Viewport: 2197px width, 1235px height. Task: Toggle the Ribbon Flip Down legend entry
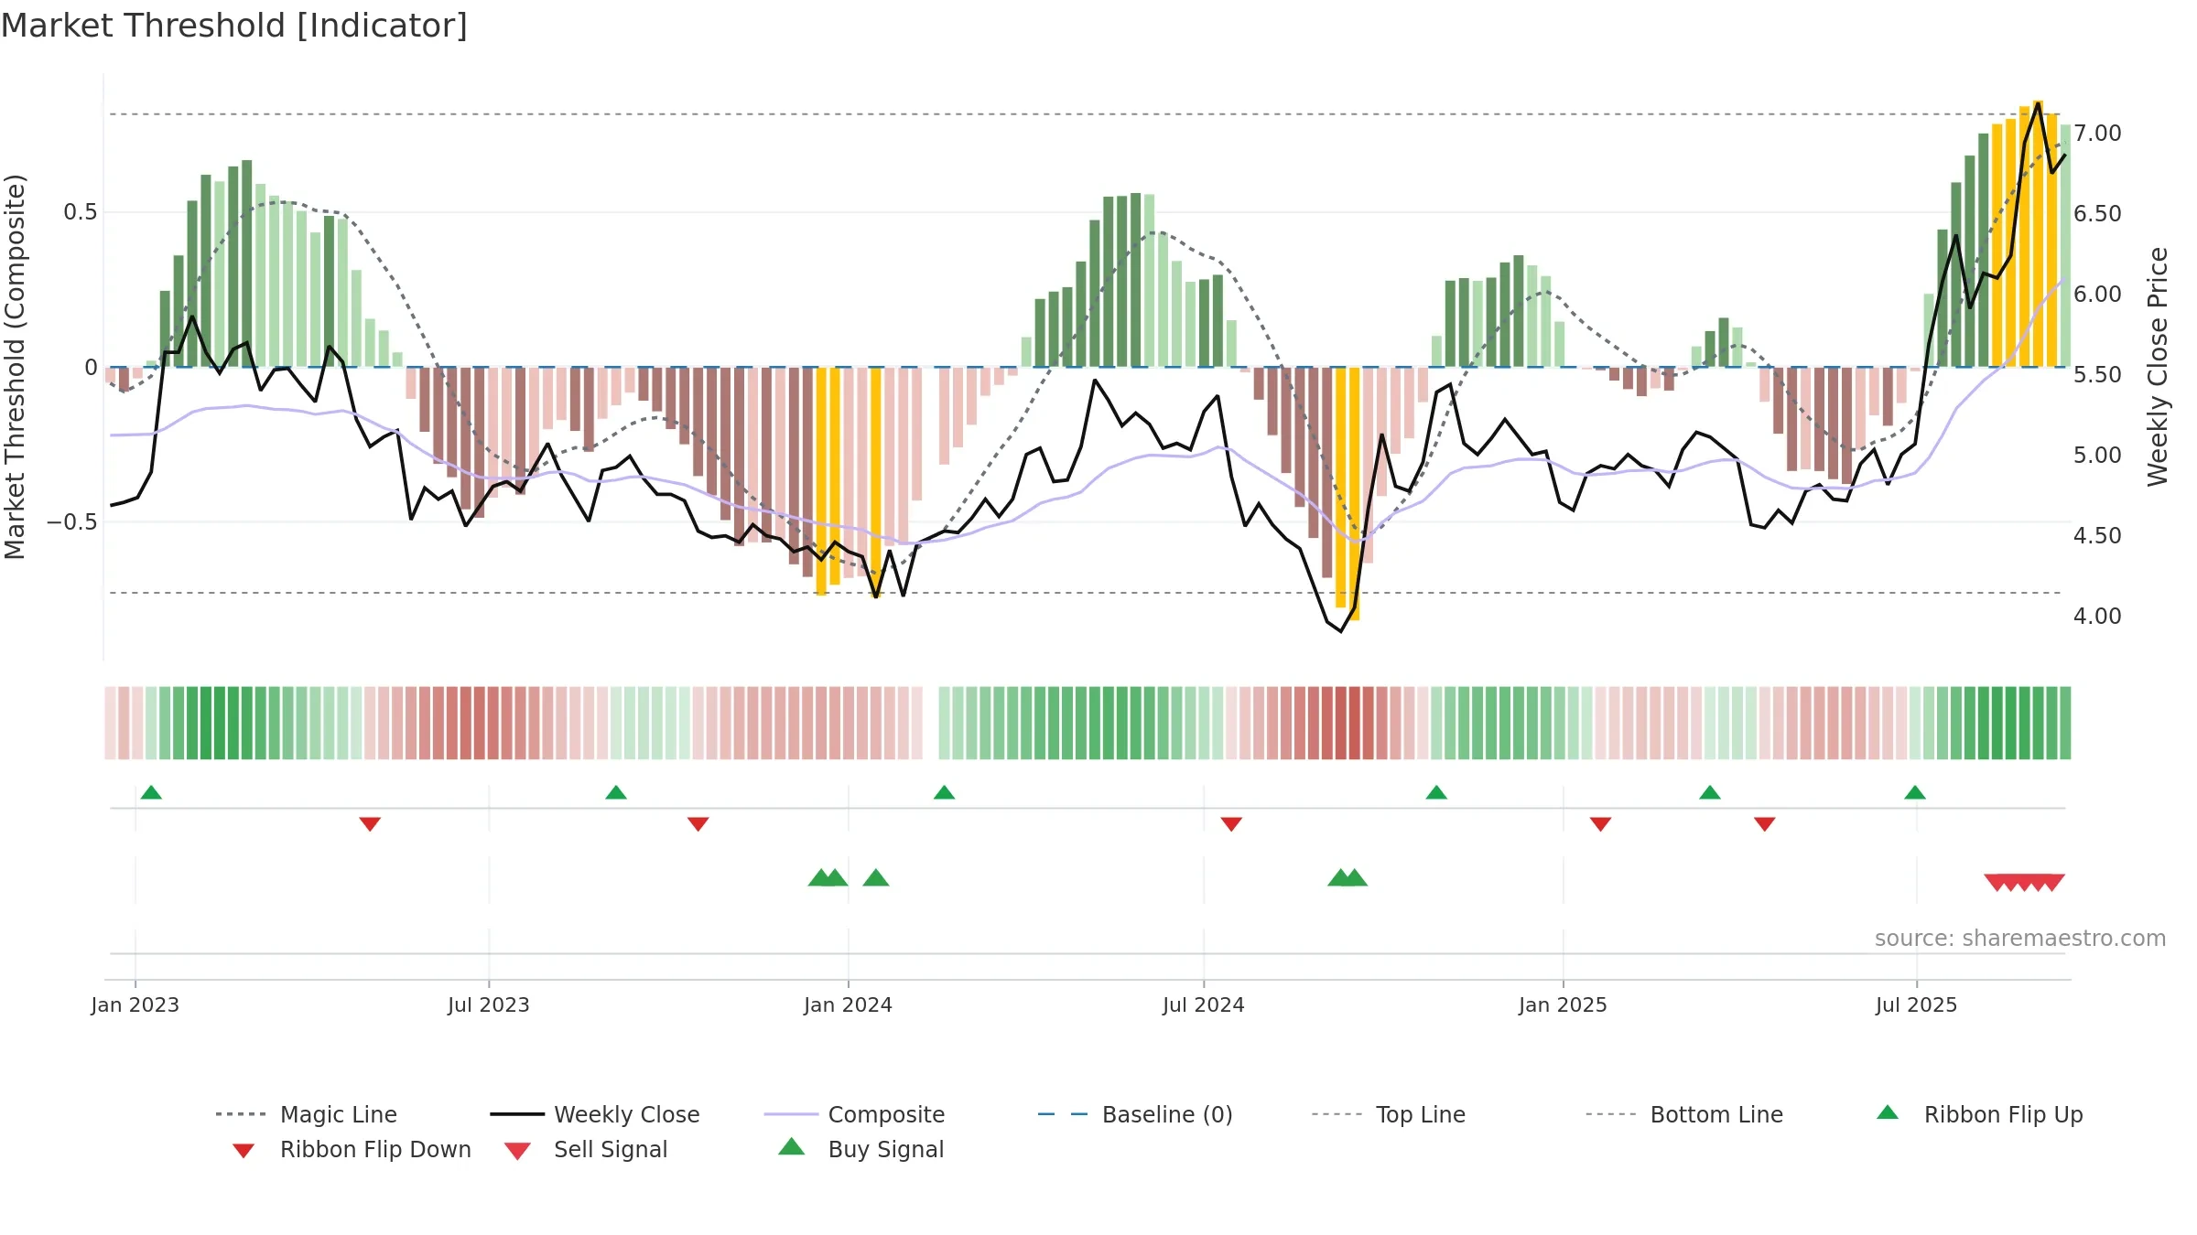352,1149
